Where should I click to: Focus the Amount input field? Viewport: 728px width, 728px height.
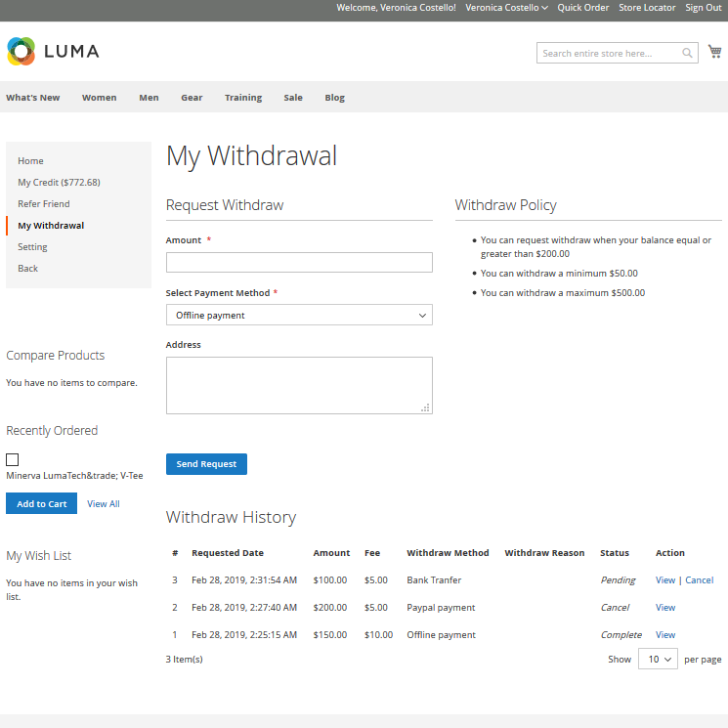299,262
